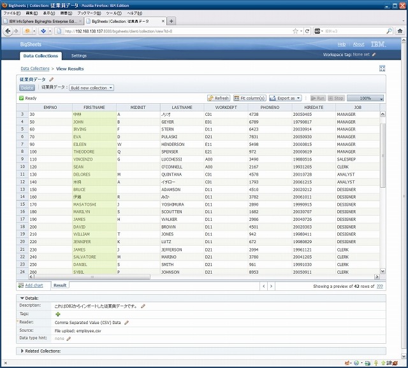Click the Firefox logo in title bar
The image size is (408, 368).
pos(4,5)
